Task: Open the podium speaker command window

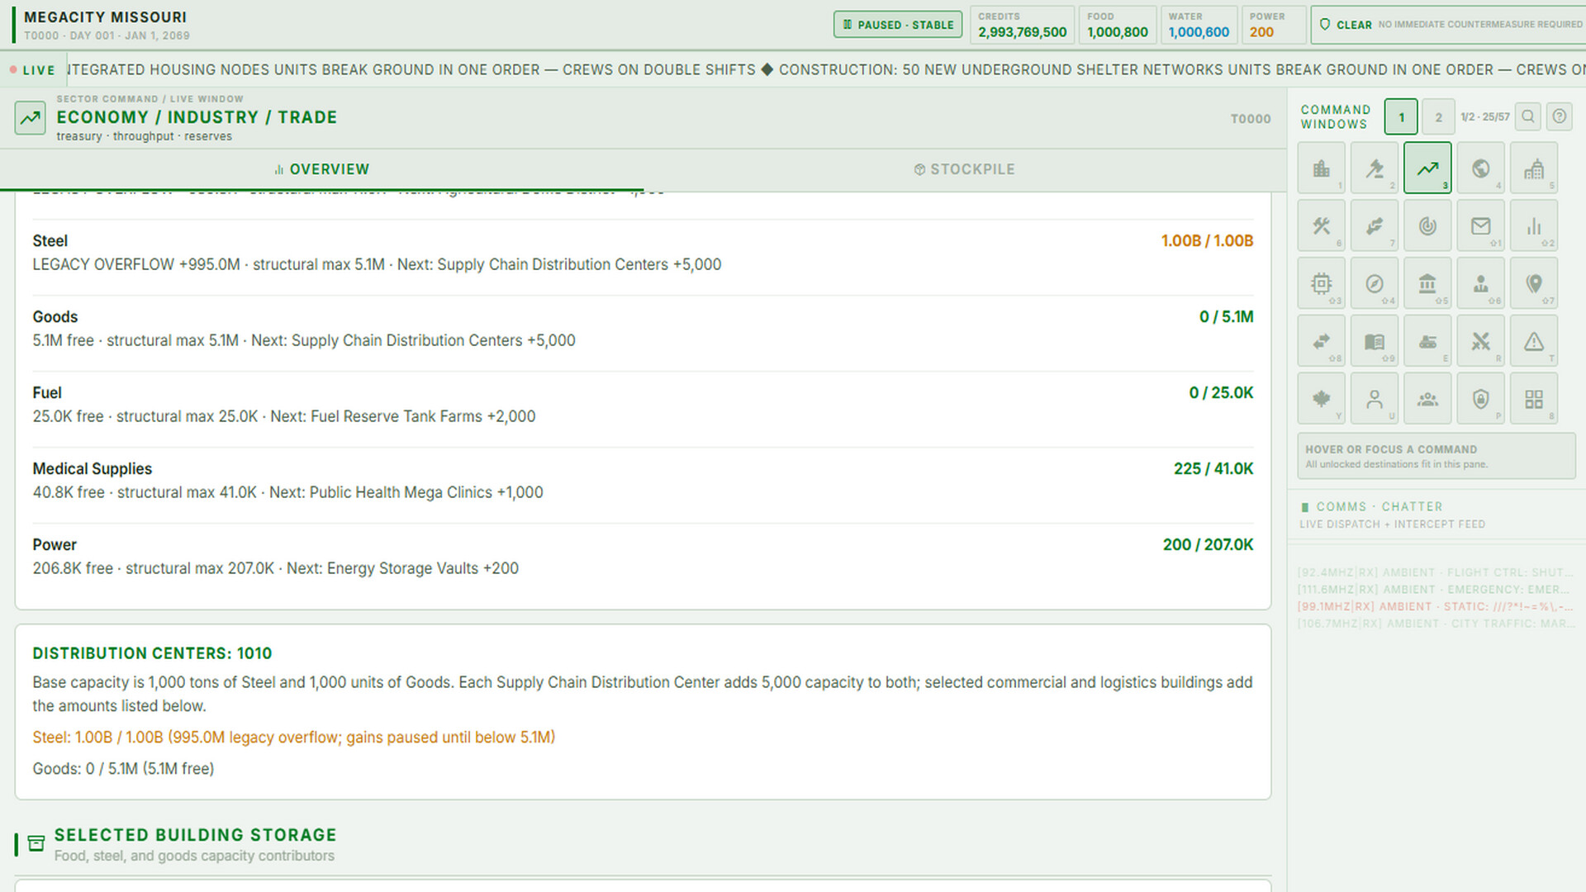Action: (1480, 283)
